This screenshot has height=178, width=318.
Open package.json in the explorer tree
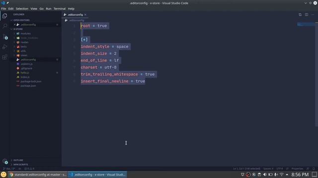[28, 86]
